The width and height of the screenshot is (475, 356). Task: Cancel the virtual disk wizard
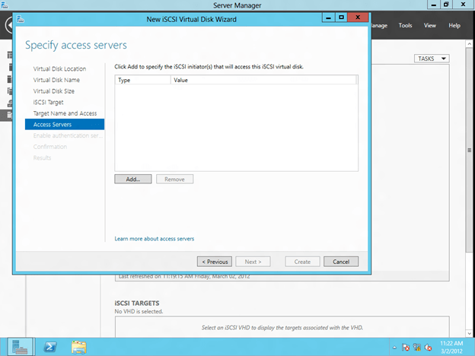click(x=340, y=262)
